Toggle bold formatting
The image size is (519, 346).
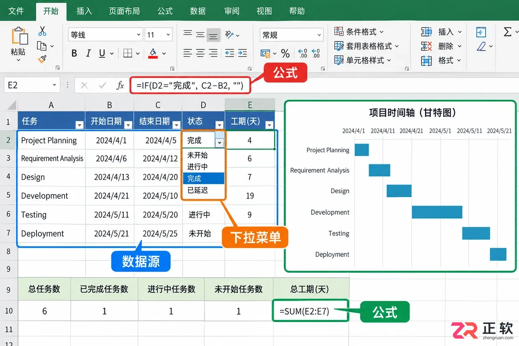coord(74,53)
